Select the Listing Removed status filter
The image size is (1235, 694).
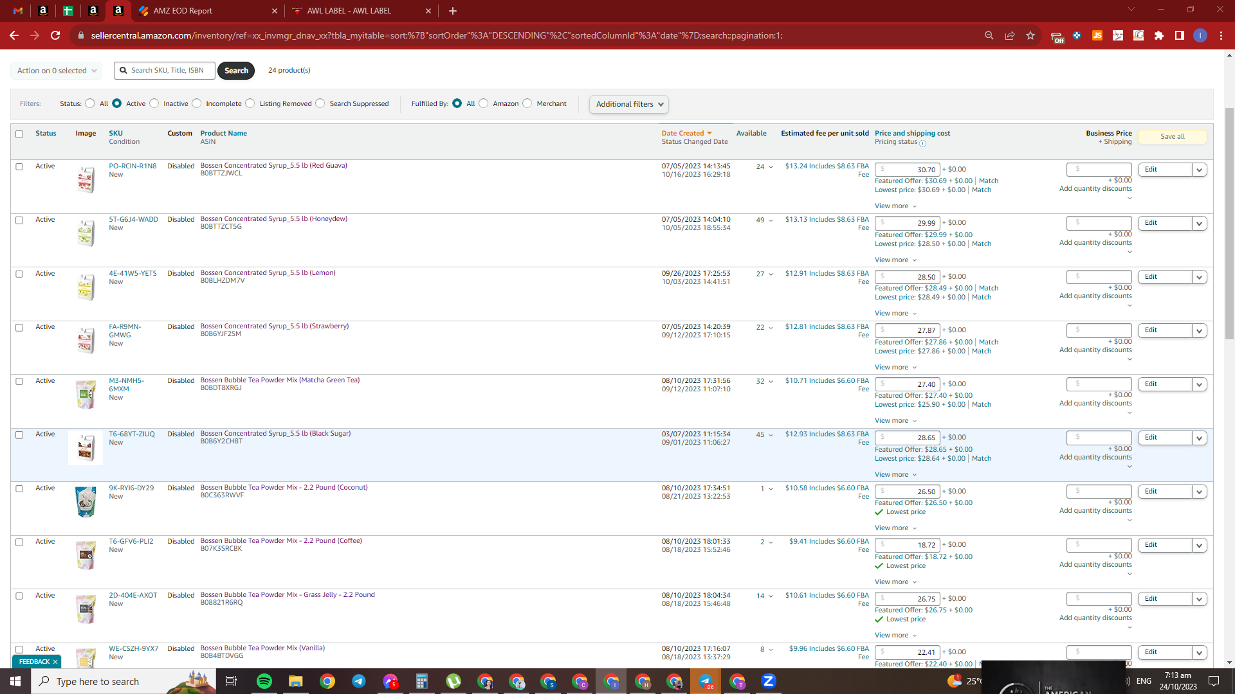(x=250, y=103)
